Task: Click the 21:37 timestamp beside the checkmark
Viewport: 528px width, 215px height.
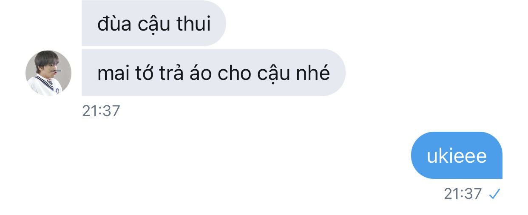Action: [463, 194]
